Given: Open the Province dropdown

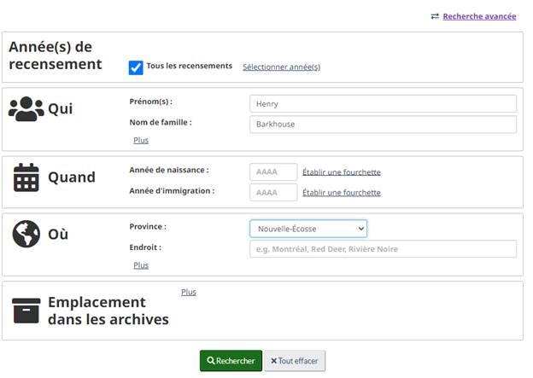Looking at the screenshot, I should [308, 229].
